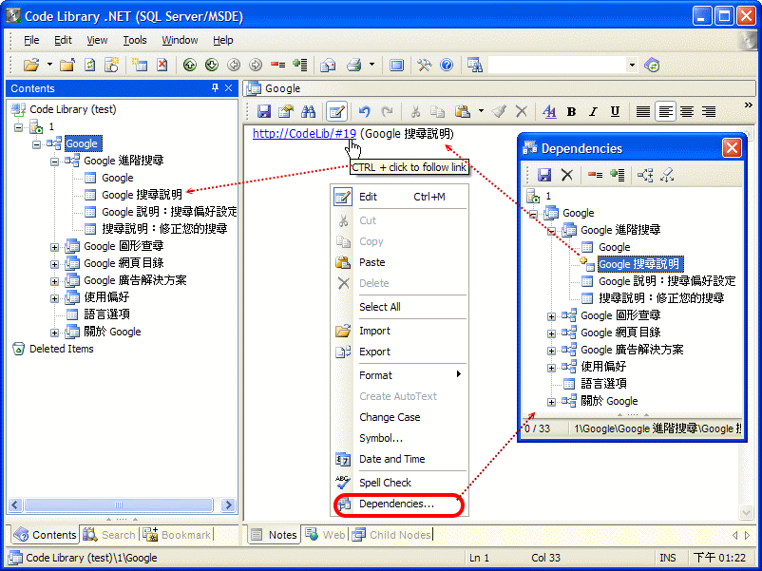Expand Google 網頁目錄 node in Contents tree
Image resolution: width=762 pixels, height=571 pixels.
[x=54, y=264]
